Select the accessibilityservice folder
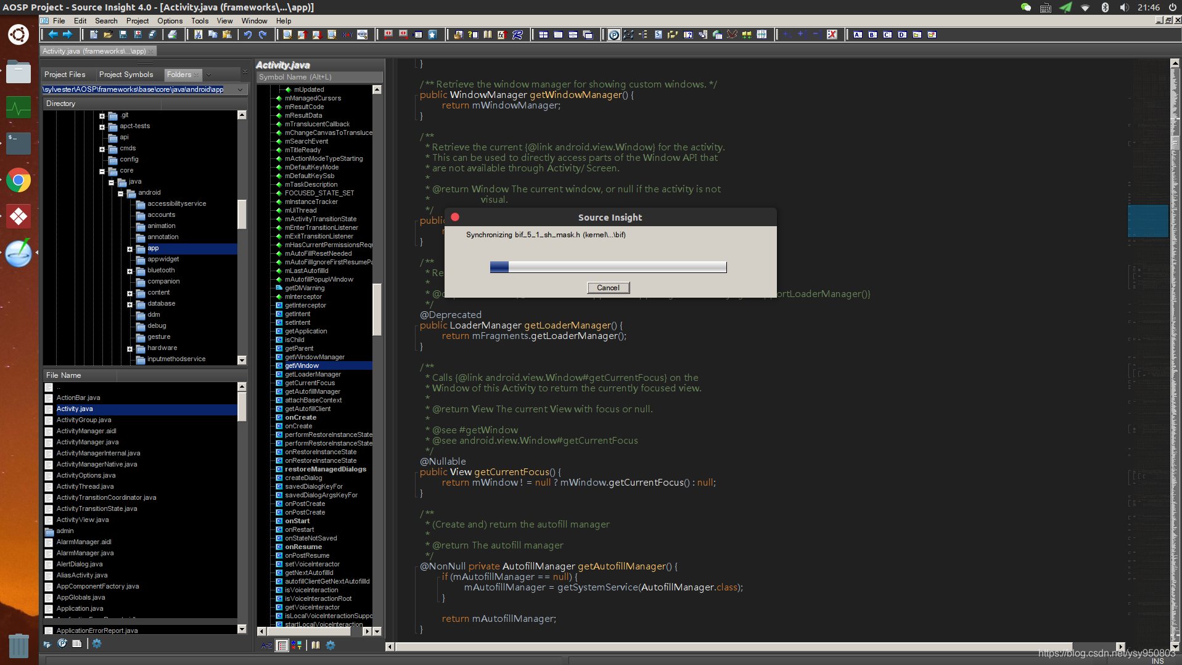 [x=177, y=203]
